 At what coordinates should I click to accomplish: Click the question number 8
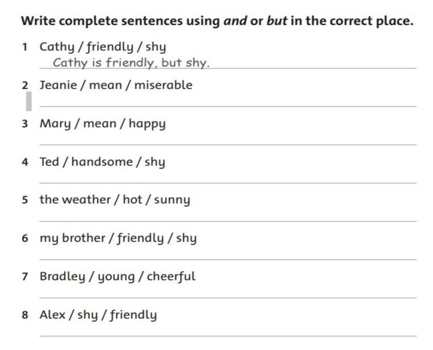(x=25, y=315)
